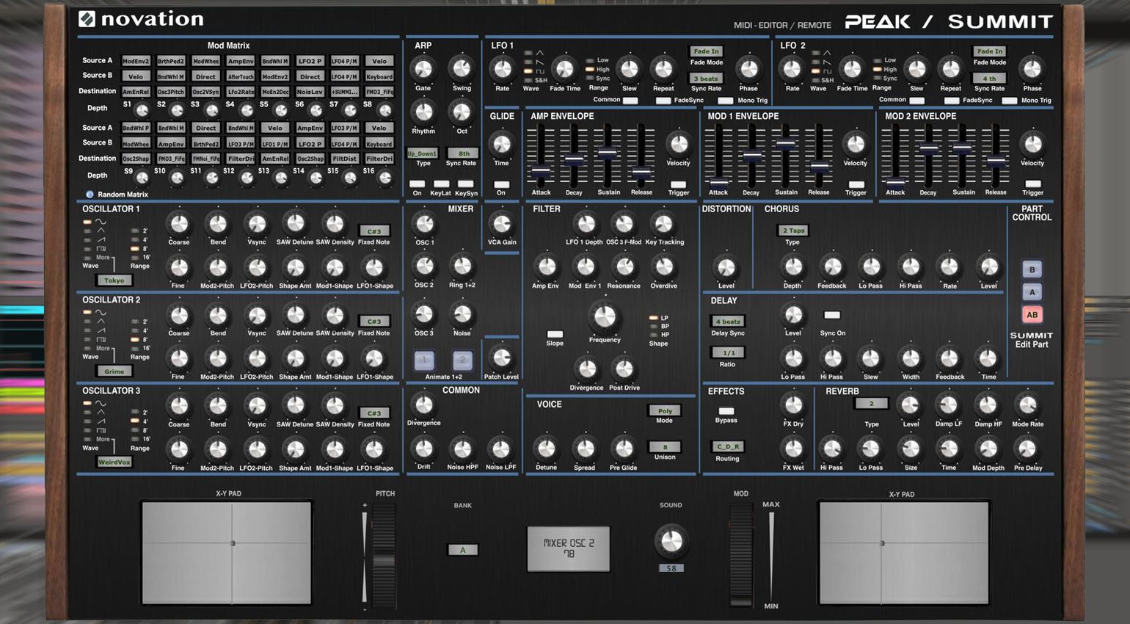Click the Animate 2 button

click(x=462, y=360)
